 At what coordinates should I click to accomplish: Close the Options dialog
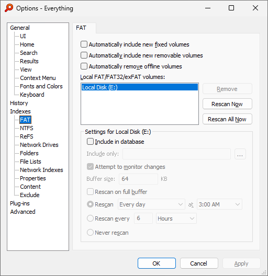[x=255, y=8]
